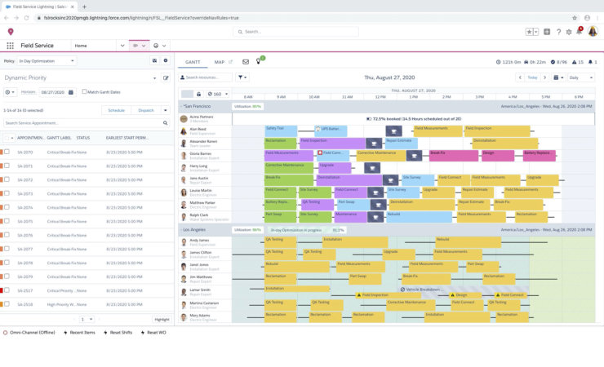Open the resource filter funnel dropdown
This screenshot has width=604, height=367.
click(242, 77)
